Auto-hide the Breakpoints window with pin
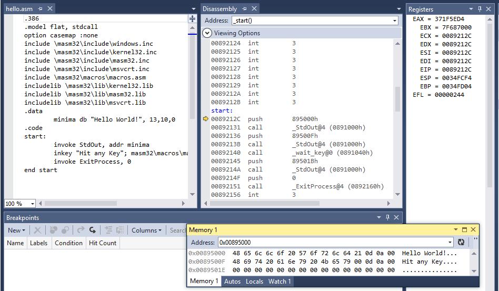 (x=387, y=217)
